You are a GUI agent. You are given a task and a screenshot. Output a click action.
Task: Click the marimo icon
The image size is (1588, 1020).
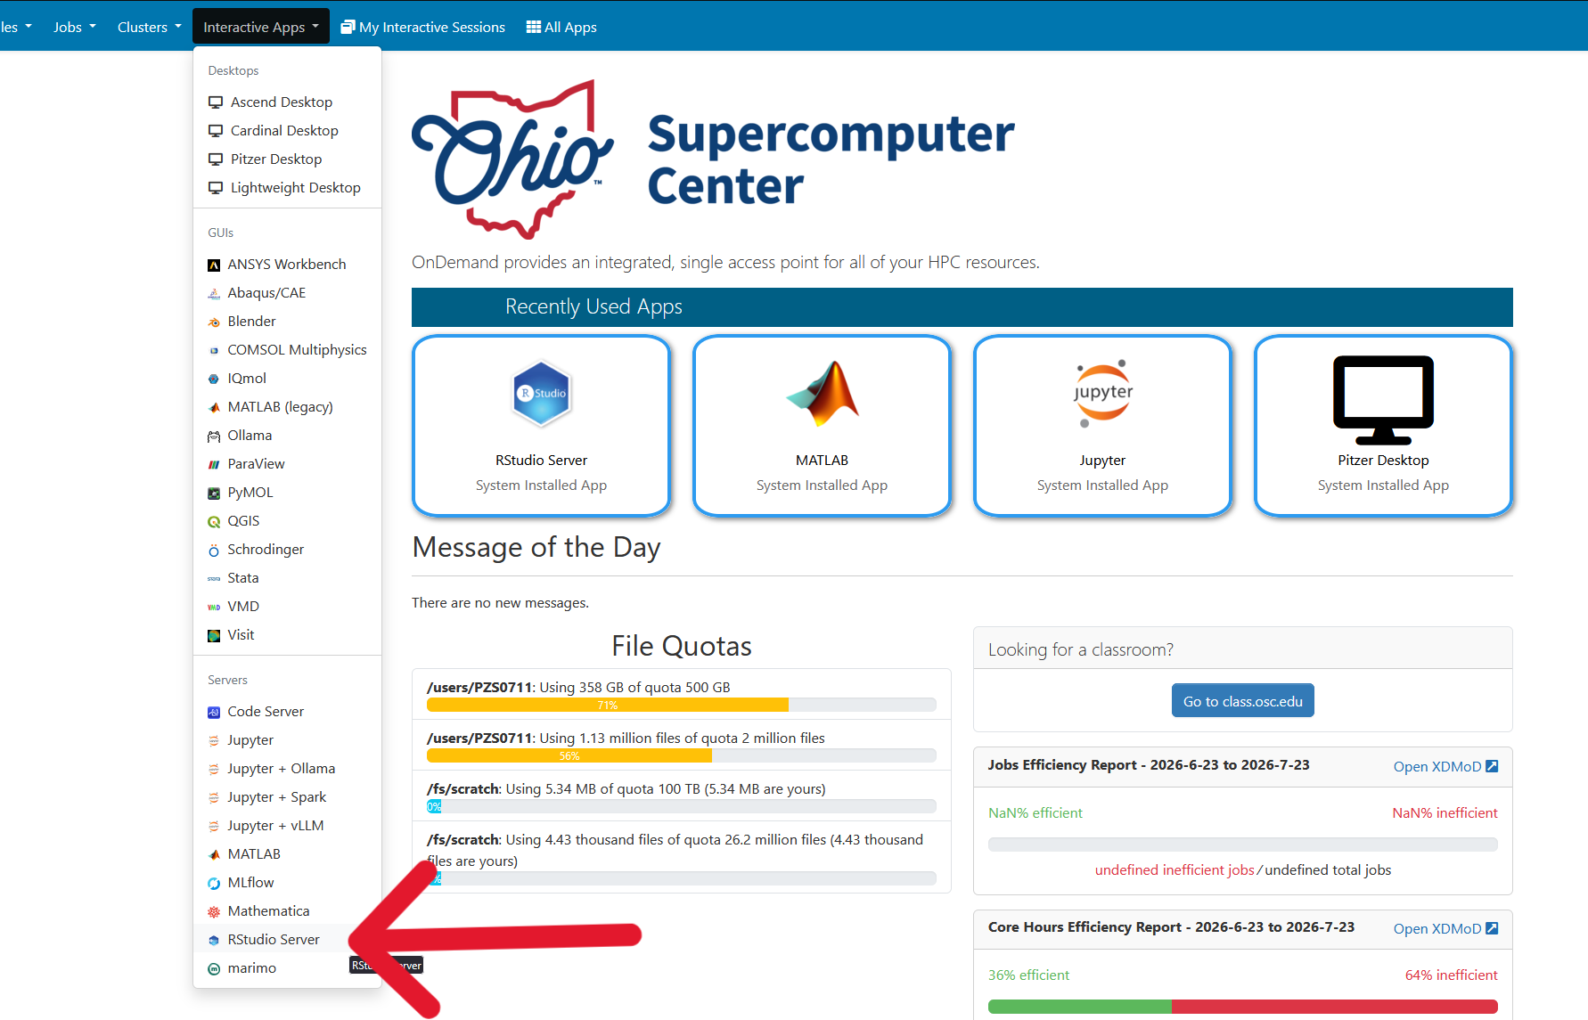coord(214,968)
